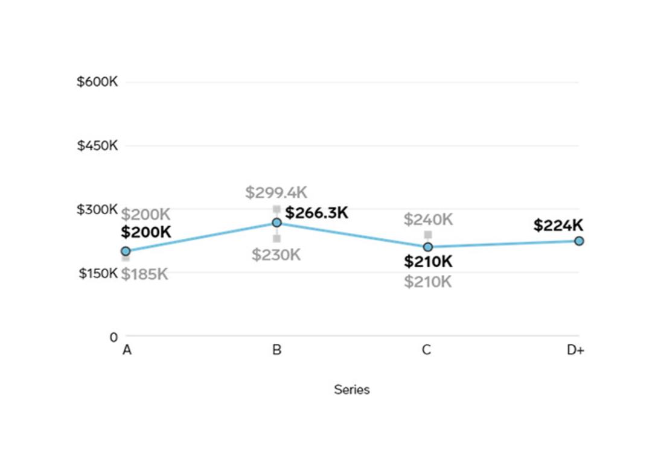
Task: Select the gray lower marker at Series A
Action: tap(126, 259)
